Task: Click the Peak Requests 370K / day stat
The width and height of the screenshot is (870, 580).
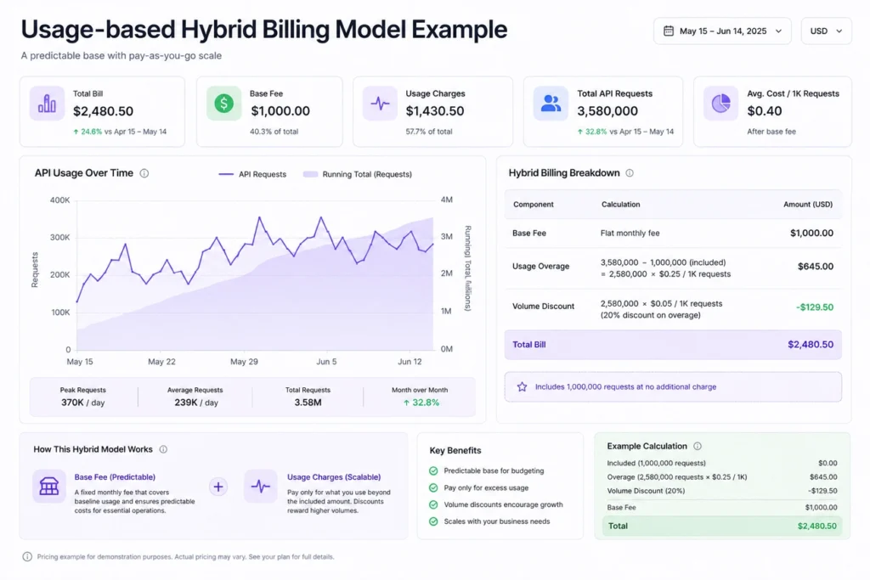Action: (x=83, y=397)
